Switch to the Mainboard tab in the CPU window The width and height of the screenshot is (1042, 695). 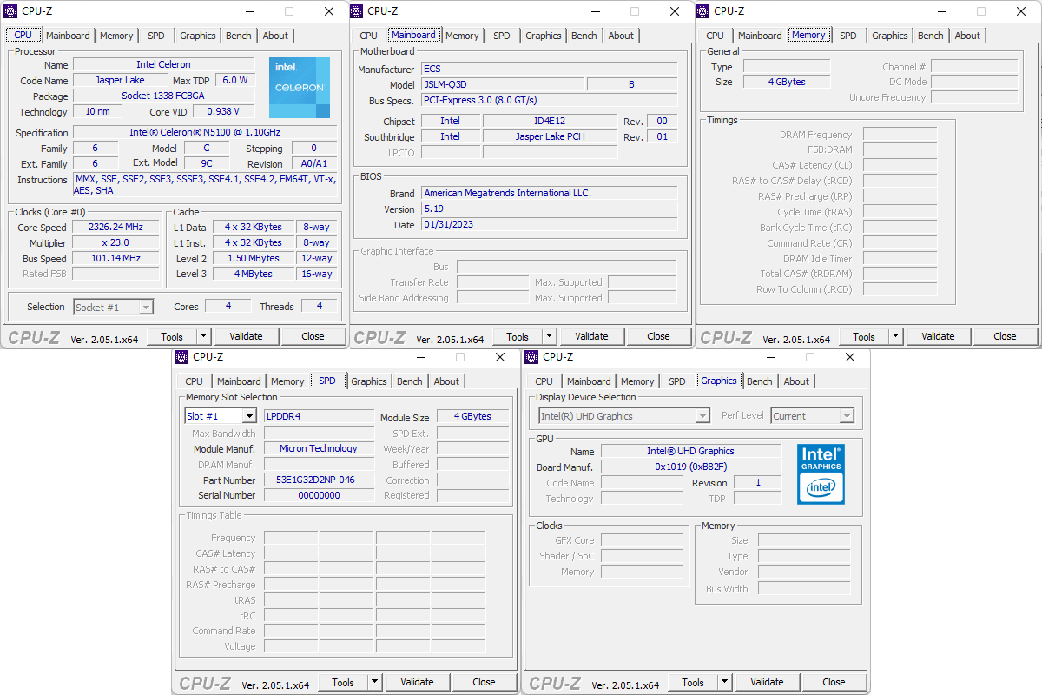68,36
